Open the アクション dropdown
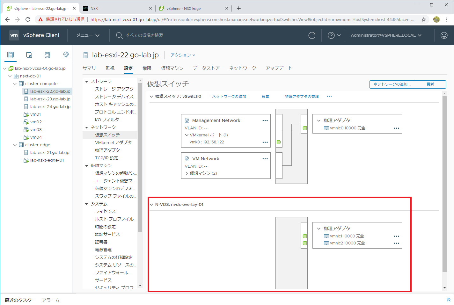The height and width of the screenshot is (305, 454). (183, 55)
